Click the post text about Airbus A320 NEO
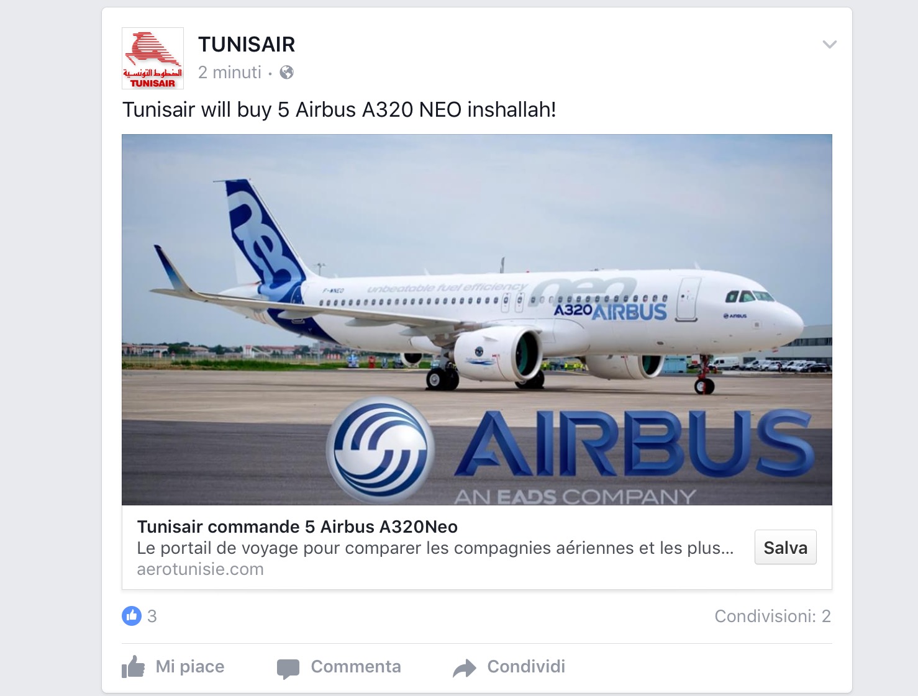 coord(339,109)
